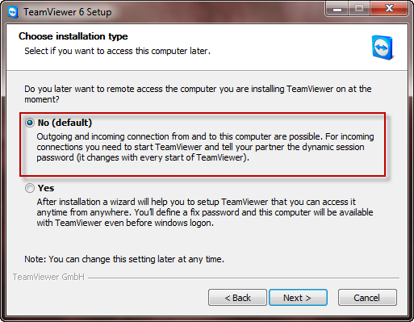Image resolution: width=414 pixels, height=322 pixels.
Task: Close the TeamViewer 6 Setup window
Action: (x=390, y=8)
